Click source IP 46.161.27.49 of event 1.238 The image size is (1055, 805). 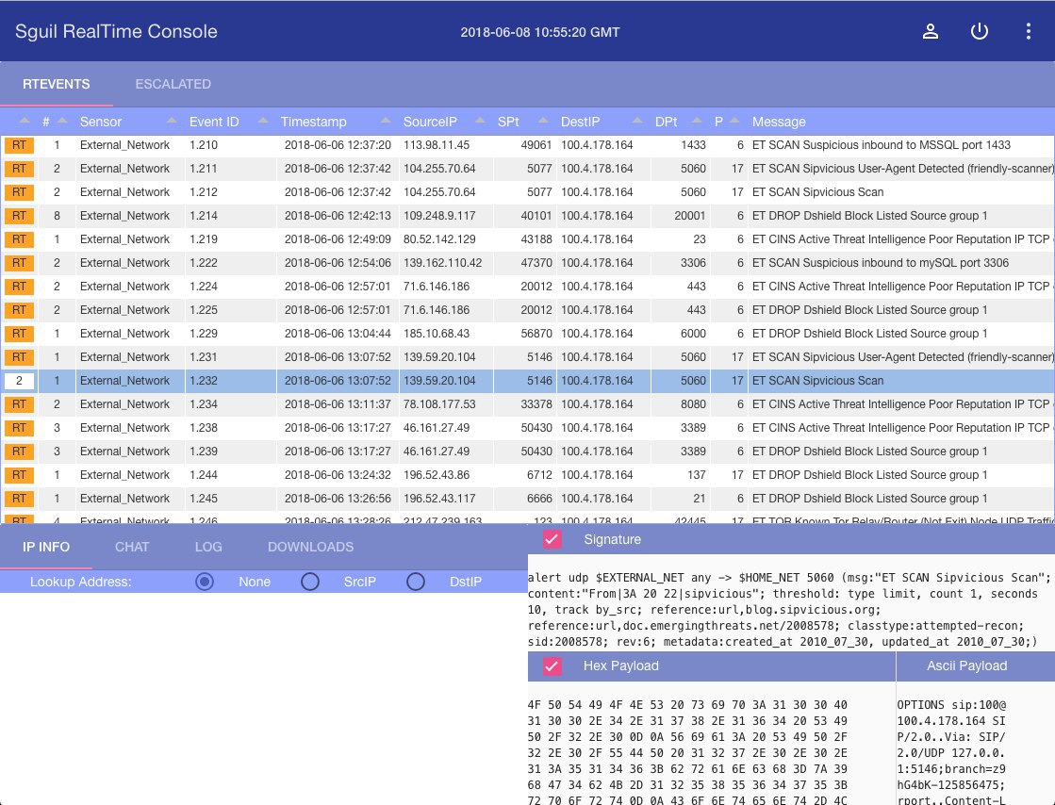point(437,428)
